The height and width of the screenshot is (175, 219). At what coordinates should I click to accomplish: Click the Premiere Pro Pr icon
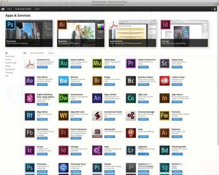[131, 63]
